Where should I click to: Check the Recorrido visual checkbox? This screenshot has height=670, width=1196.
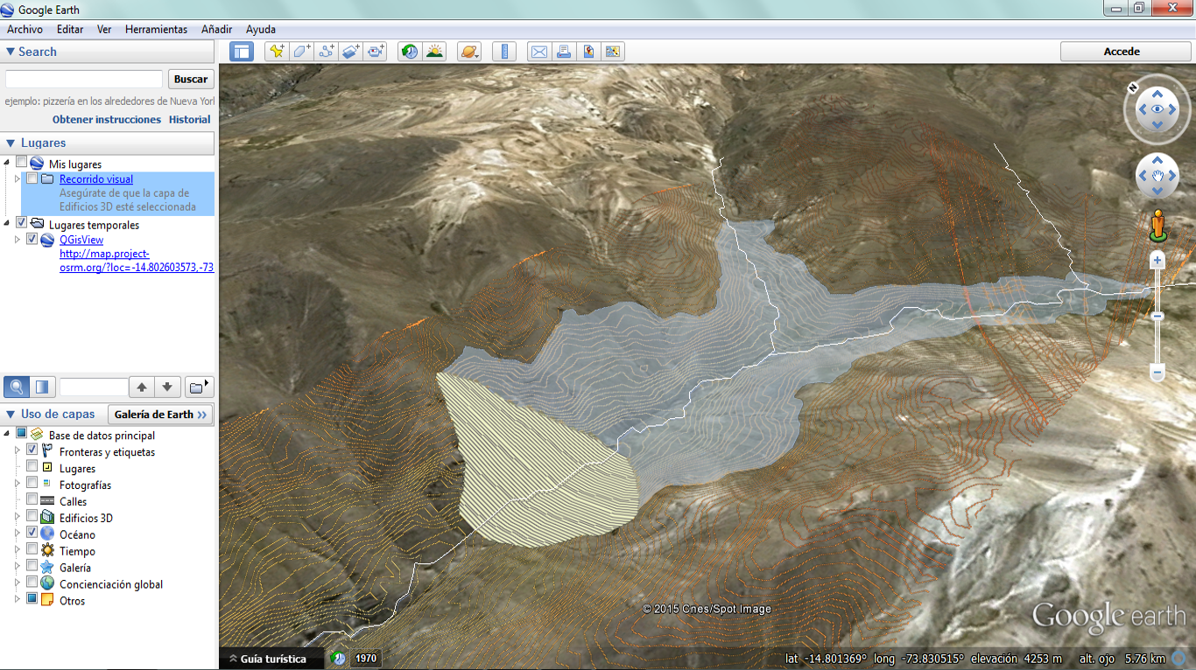pos(32,178)
